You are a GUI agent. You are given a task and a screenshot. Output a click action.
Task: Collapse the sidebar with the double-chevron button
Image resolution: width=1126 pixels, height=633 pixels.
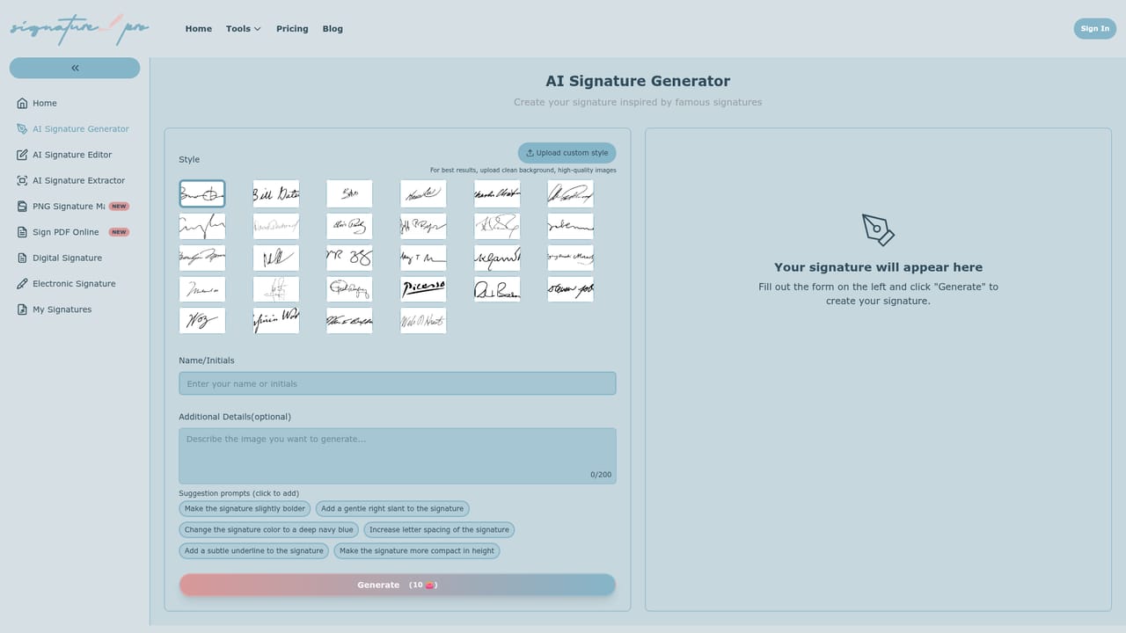coord(75,68)
